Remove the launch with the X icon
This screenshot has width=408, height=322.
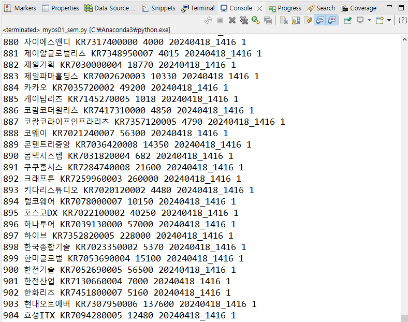(232, 20)
